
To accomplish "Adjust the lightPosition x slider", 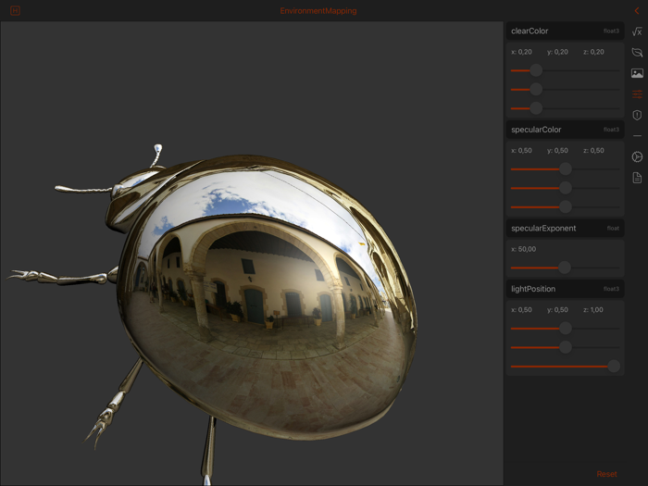I will click(x=566, y=329).
